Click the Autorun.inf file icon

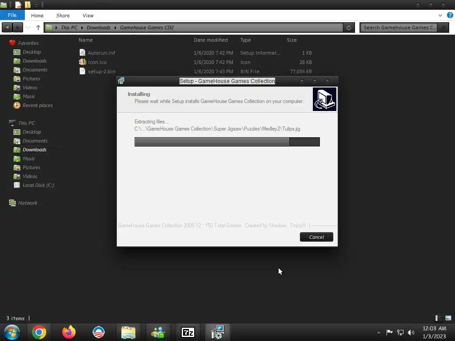pyautogui.click(x=82, y=52)
